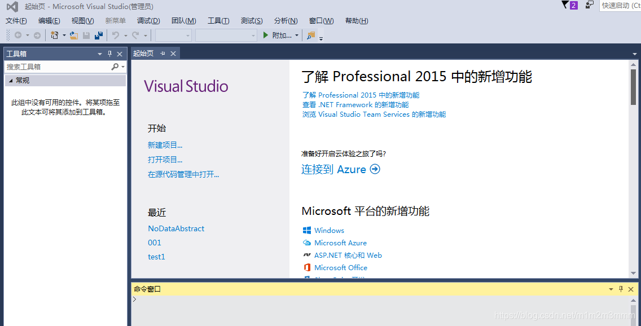Open the 窗口(W) menu

pyautogui.click(x=321, y=21)
